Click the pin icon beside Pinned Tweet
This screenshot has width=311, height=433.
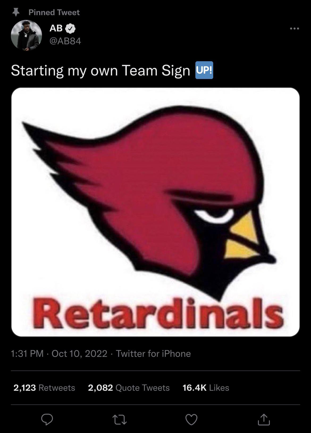tap(16, 12)
